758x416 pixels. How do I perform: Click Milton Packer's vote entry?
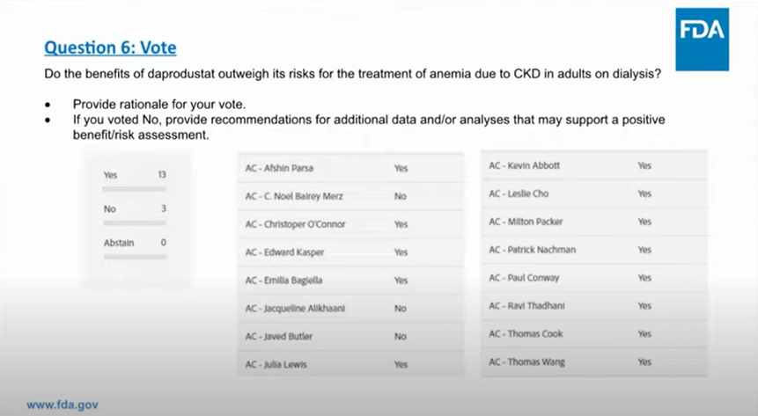click(593, 222)
